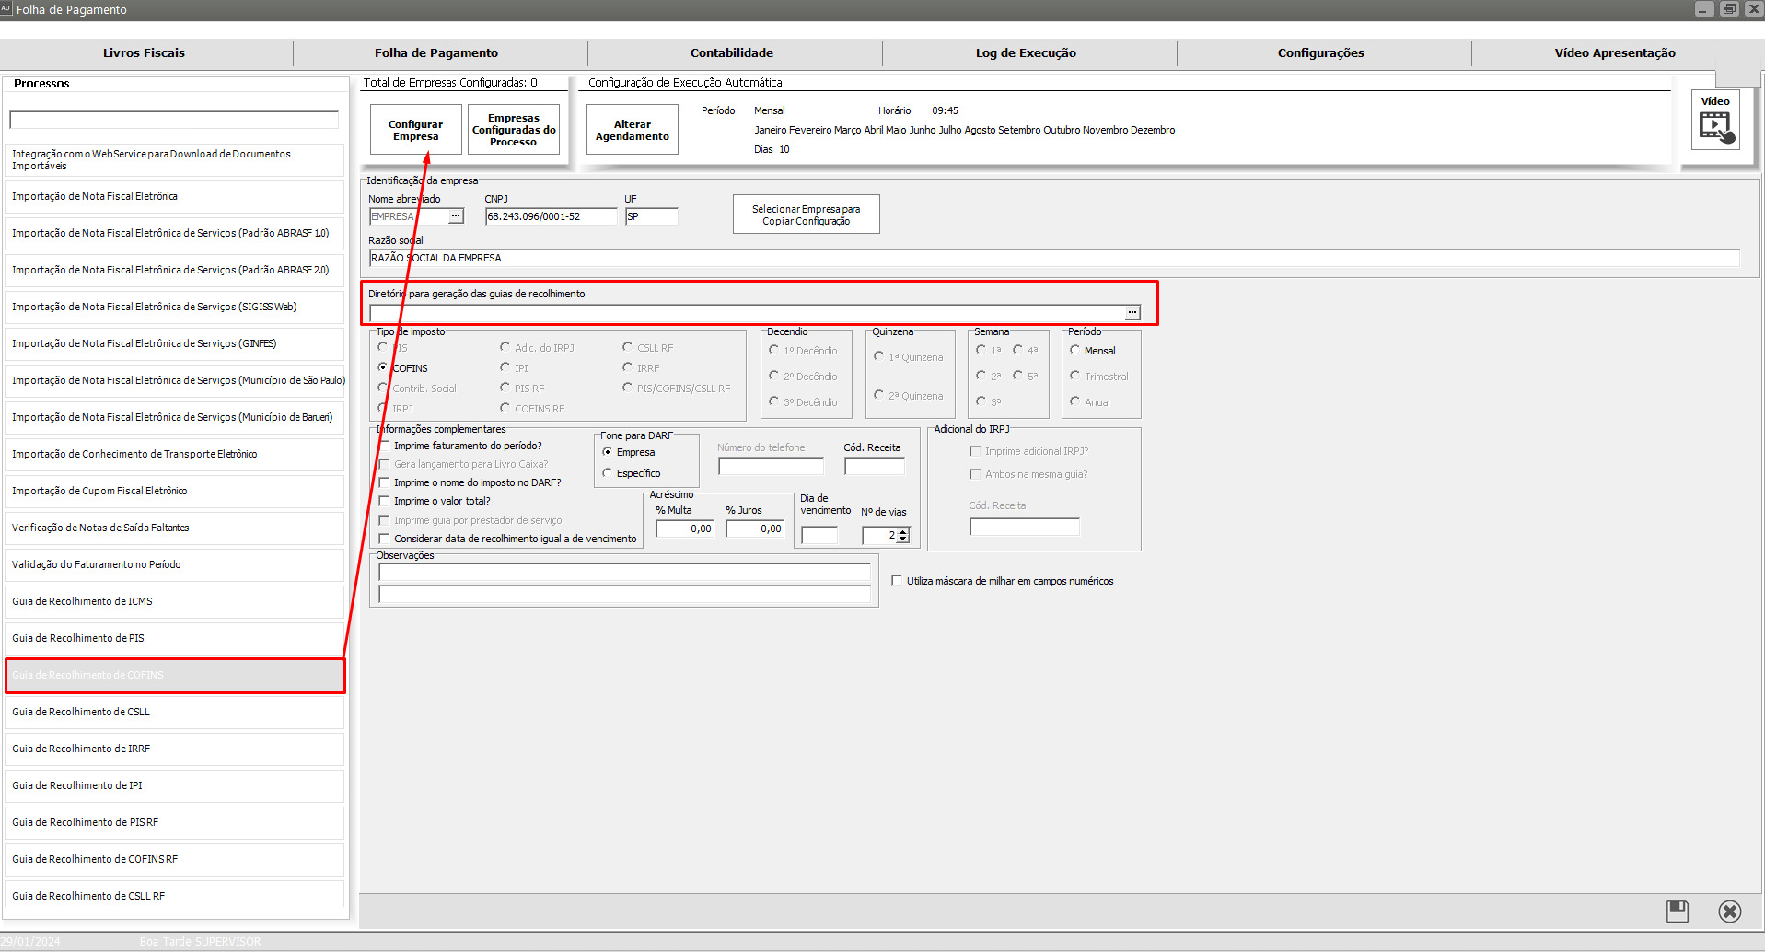The width and height of the screenshot is (1765, 952).
Task: Toggle Considerar data de recolhimento igual vencimento
Action: (x=385, y=539)
